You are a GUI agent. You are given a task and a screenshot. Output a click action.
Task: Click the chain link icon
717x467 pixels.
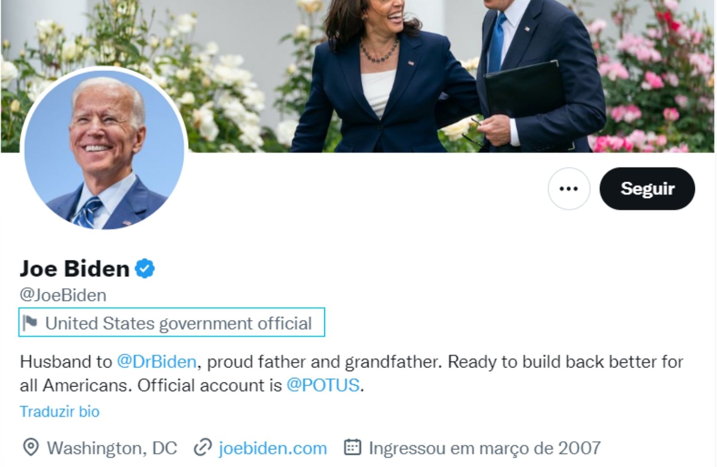click(x=203, y=448)
